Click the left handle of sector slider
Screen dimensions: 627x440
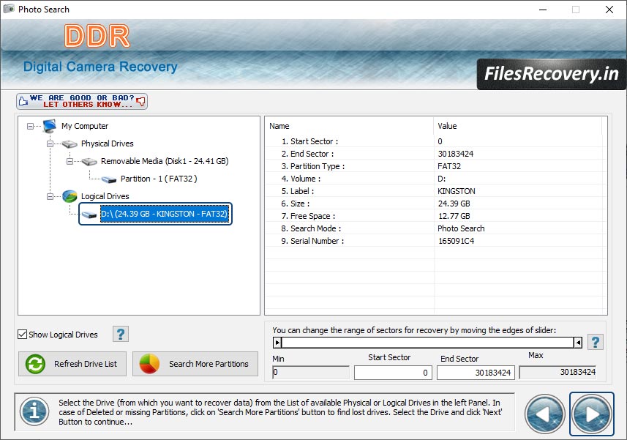(x=277, y=342)
